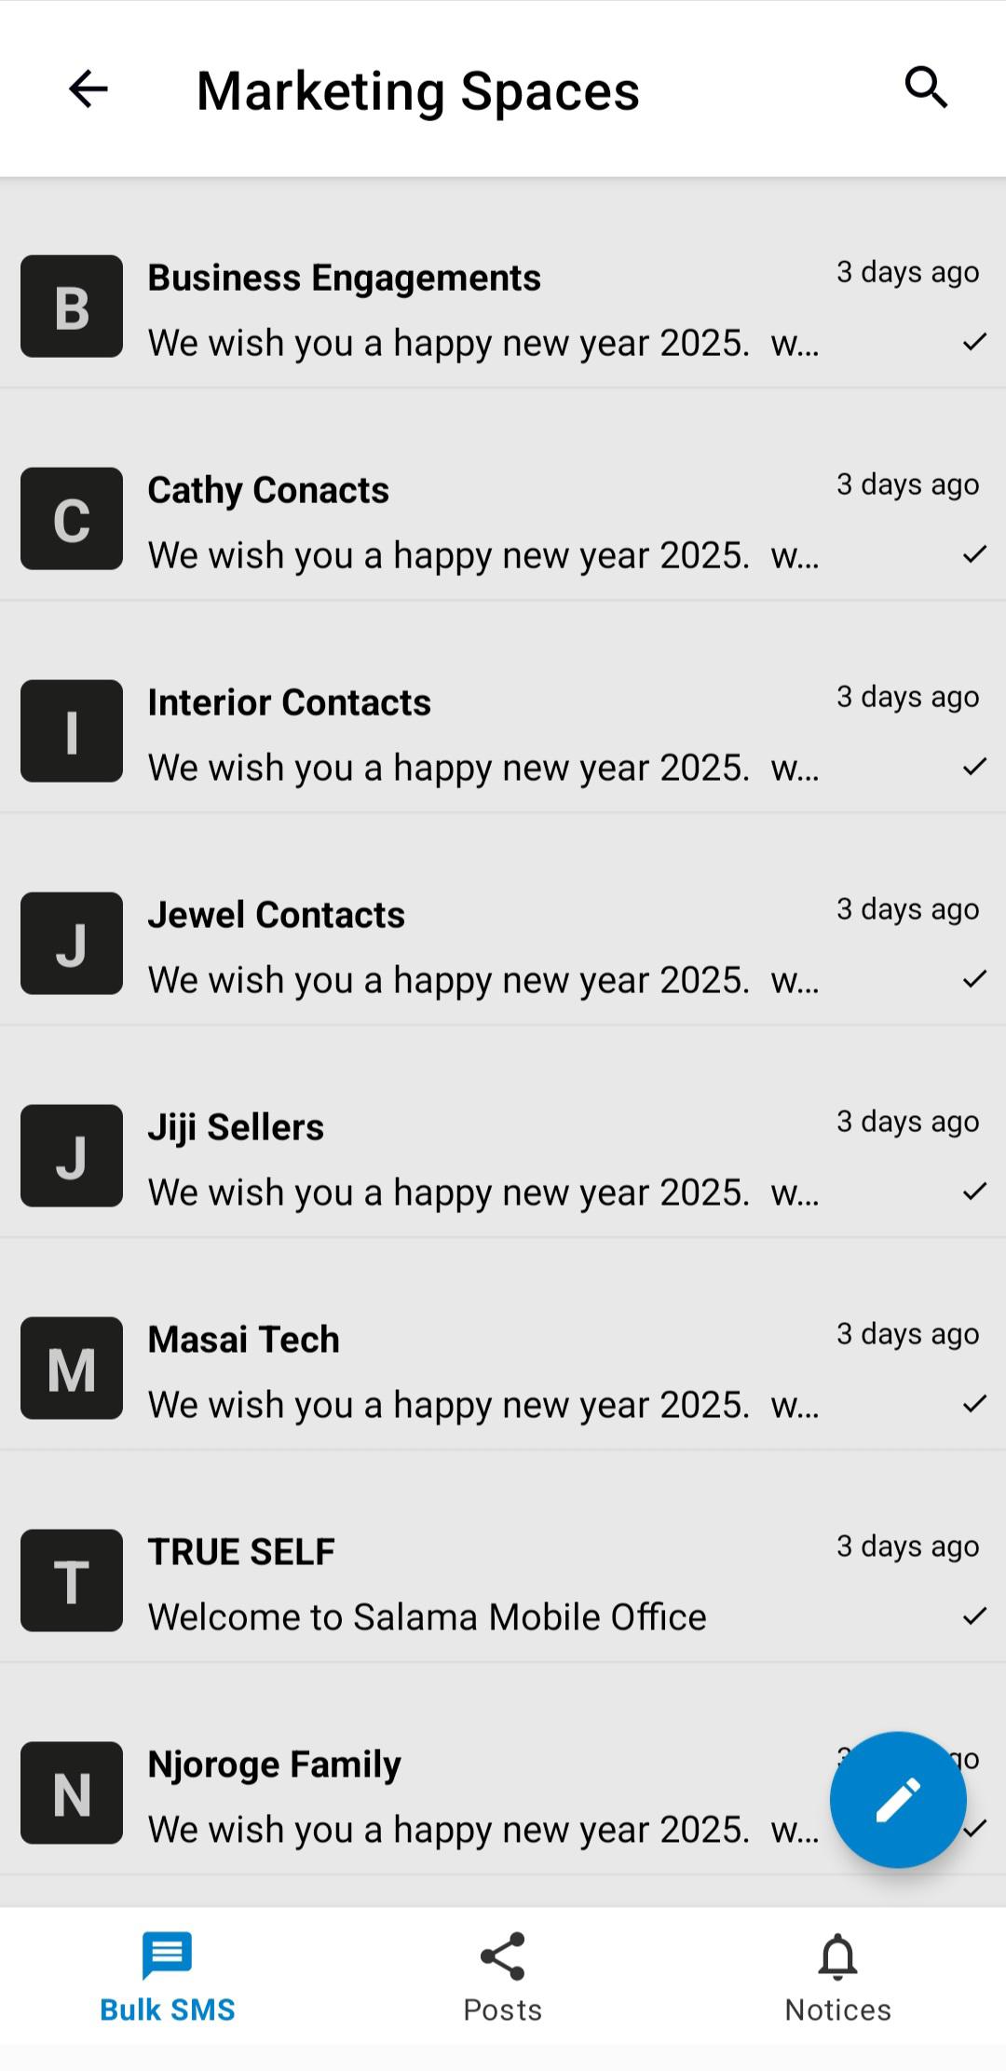This screenshot has height=2071, width=1006.
Task: Tap the Business Engagements title
Action: tap(344, 278)
